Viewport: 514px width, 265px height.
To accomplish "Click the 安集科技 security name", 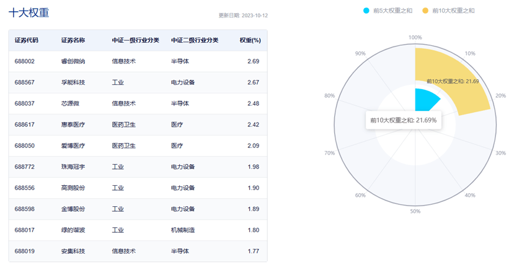I will tap(73, 251).
